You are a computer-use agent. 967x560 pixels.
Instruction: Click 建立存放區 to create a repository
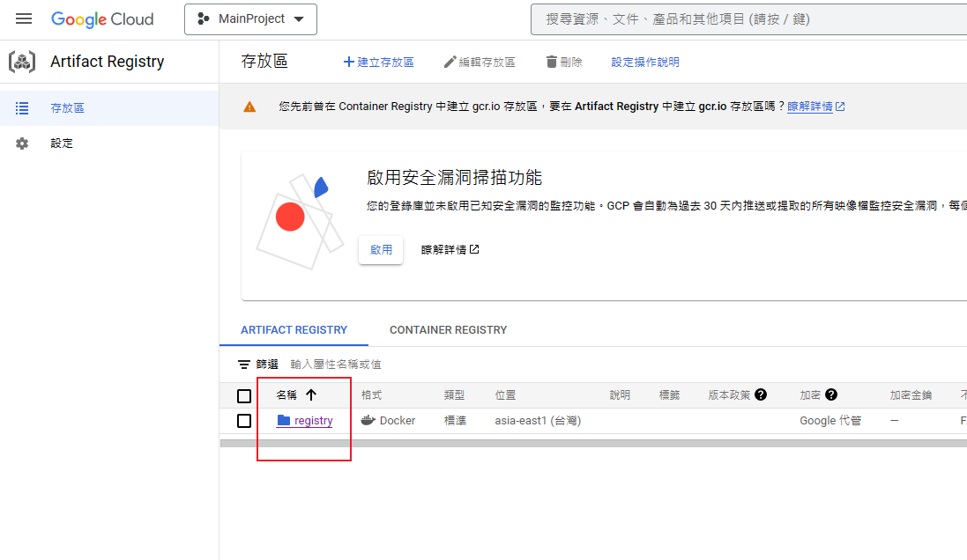point(379,63)
